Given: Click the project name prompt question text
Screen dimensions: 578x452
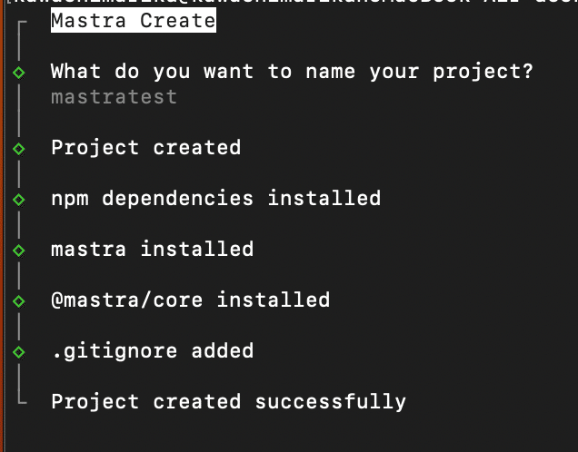Looking at the screenshot, I should 292,71.
